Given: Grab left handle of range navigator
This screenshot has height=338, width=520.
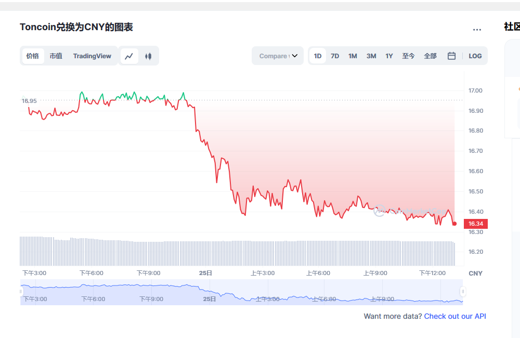Looking at the screenshot, I should tap(21, 292).
